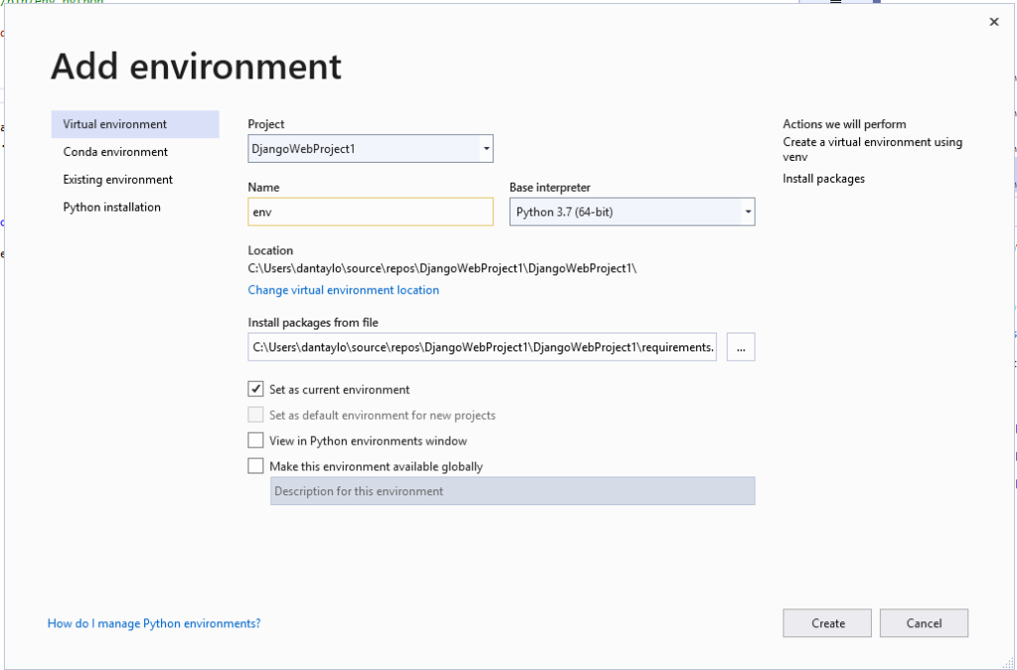Click the Name field containing env
The image size is (1017, 670).
coord(369,210)
